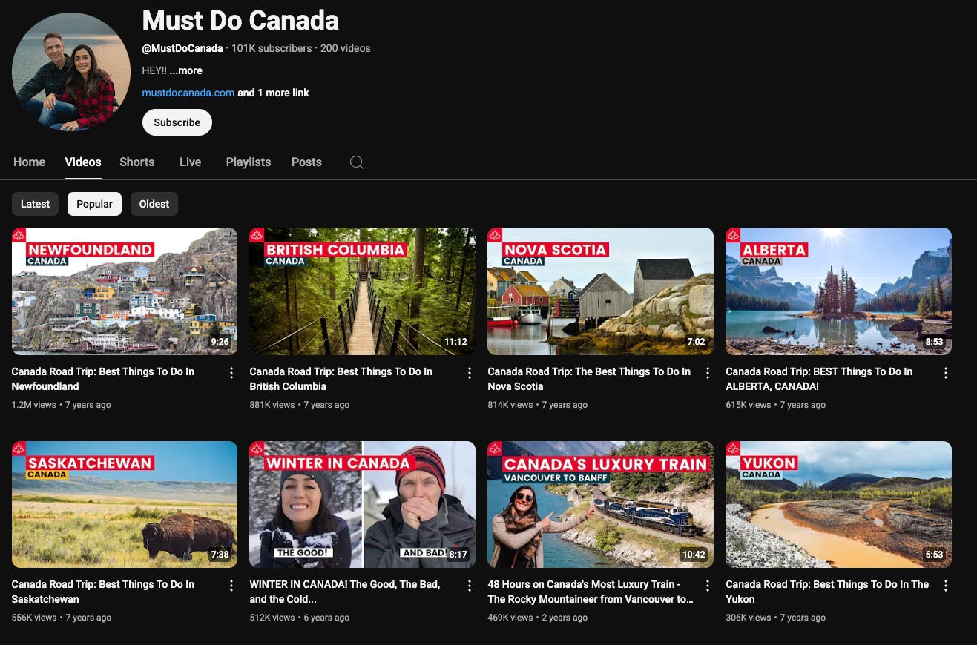This screenshot has height=645, width=977.
Task: Click the 5:53 duration badge
Action: (x=934, y=555)
